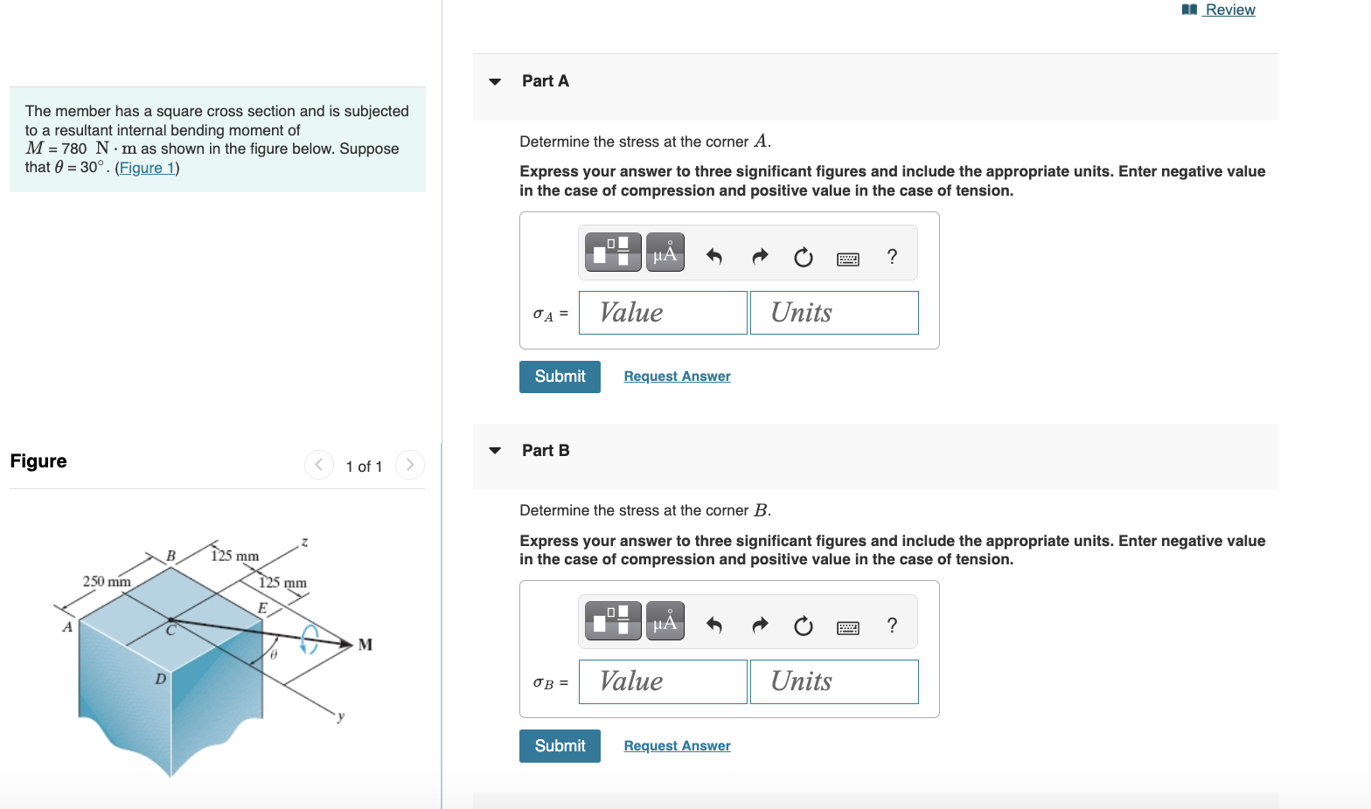Click the forward figure navigation chevron
Image resolution: width=1371 pixels, height=809 pixels.
pyautogui.click(x=409, y=465)
